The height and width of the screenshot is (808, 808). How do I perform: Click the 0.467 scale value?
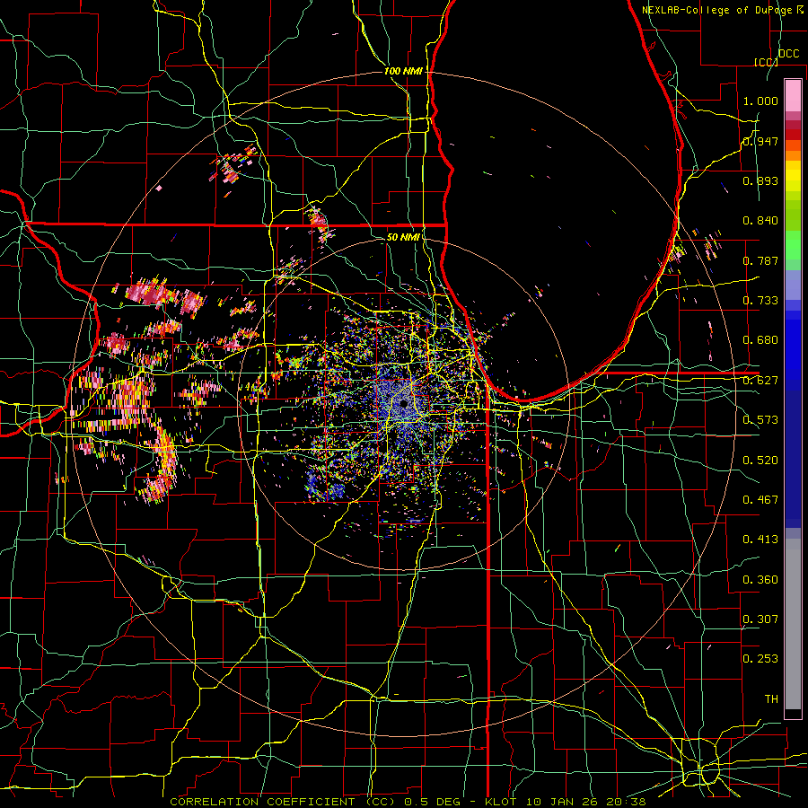pos(760,499)
